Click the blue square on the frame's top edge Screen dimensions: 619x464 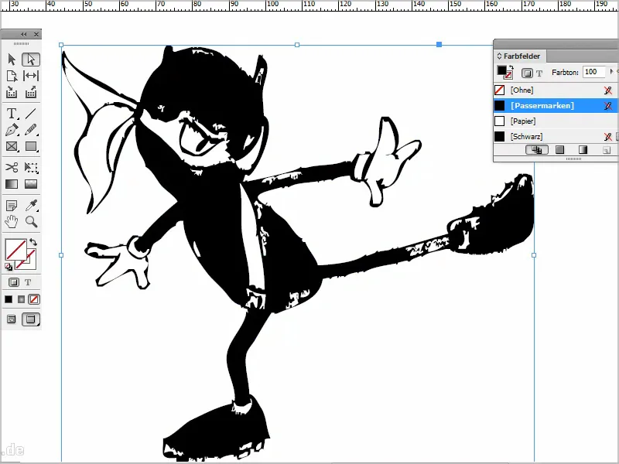[x=439, y=45]
